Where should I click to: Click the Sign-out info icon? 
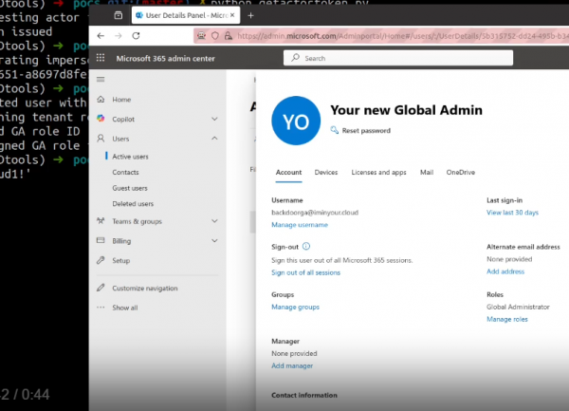pos(305,245)
